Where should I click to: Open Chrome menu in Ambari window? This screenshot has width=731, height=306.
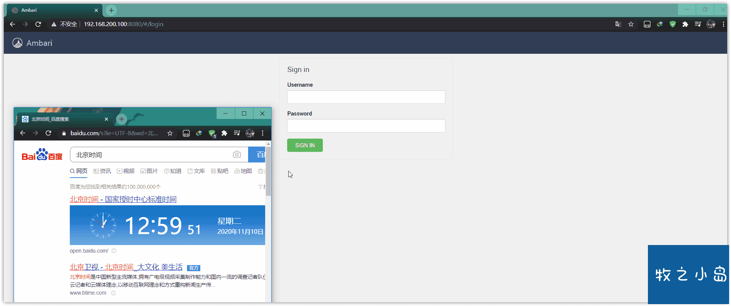(x=723, y=24)
